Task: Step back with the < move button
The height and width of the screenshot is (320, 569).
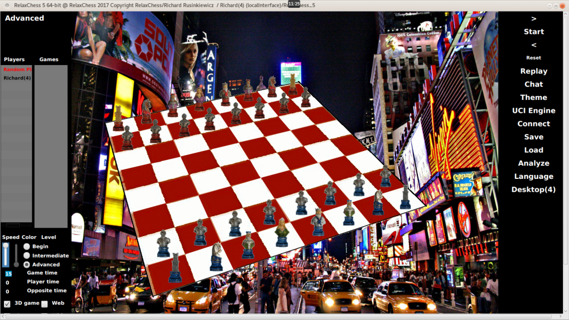Action: [x=534, y=45]
